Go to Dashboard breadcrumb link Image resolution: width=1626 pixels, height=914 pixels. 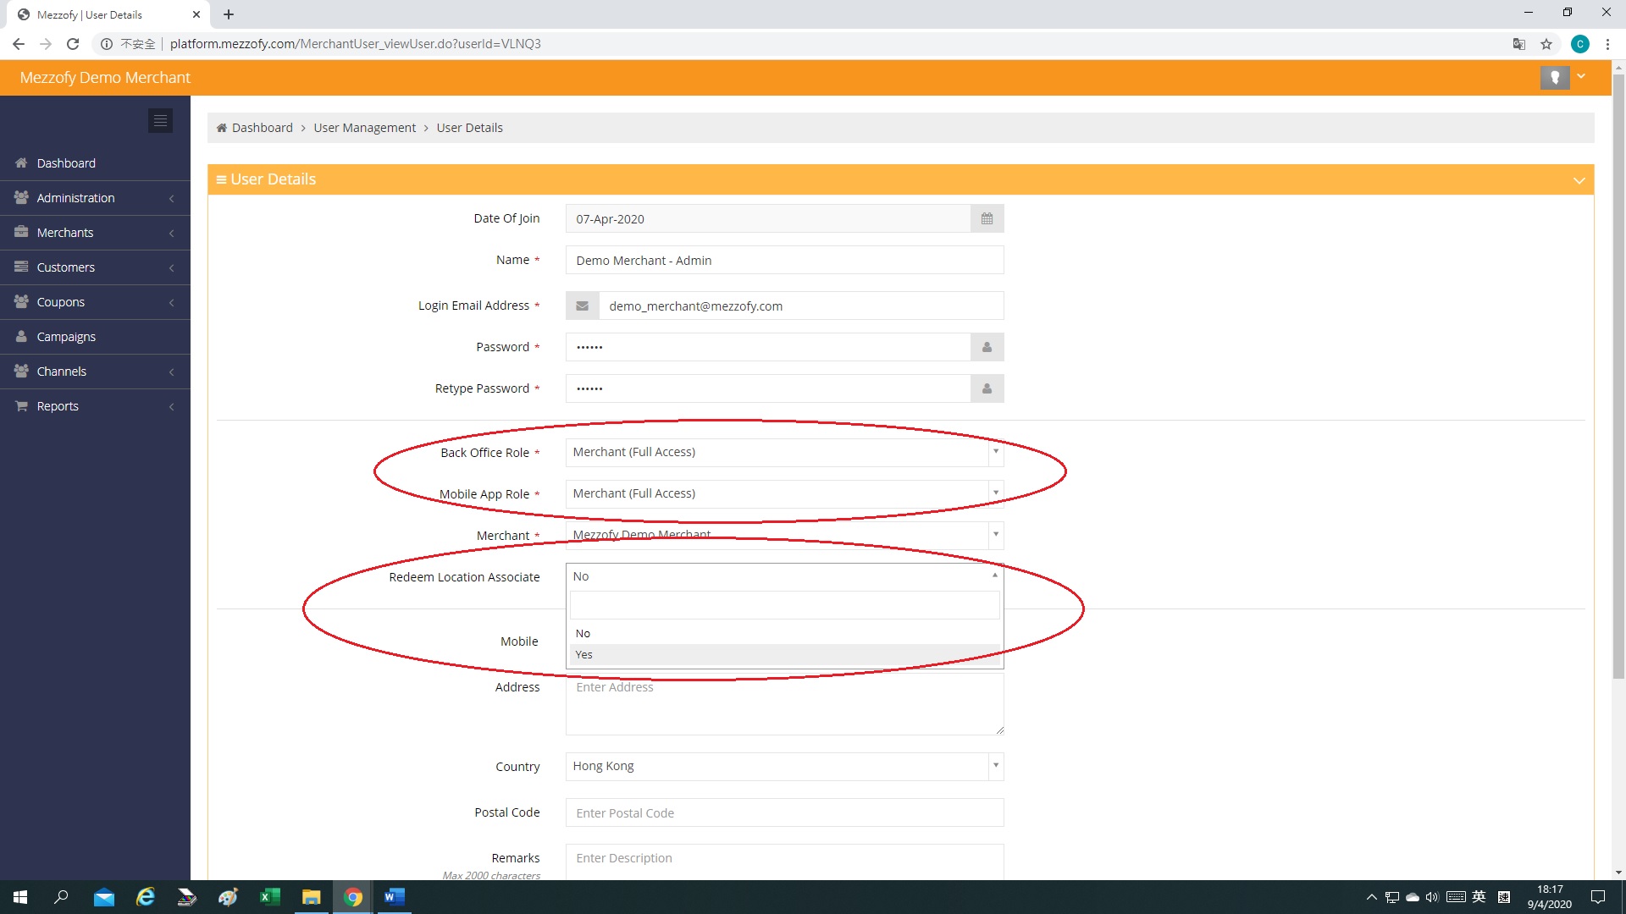[x=262, y=128]
